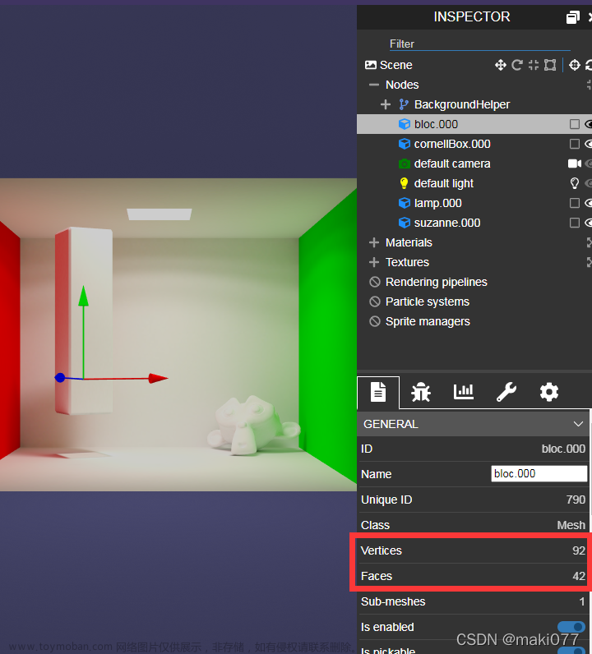Click the yellow default light bulb icon
This screenshot has height=654, width=592.
(x=404, y=183)
